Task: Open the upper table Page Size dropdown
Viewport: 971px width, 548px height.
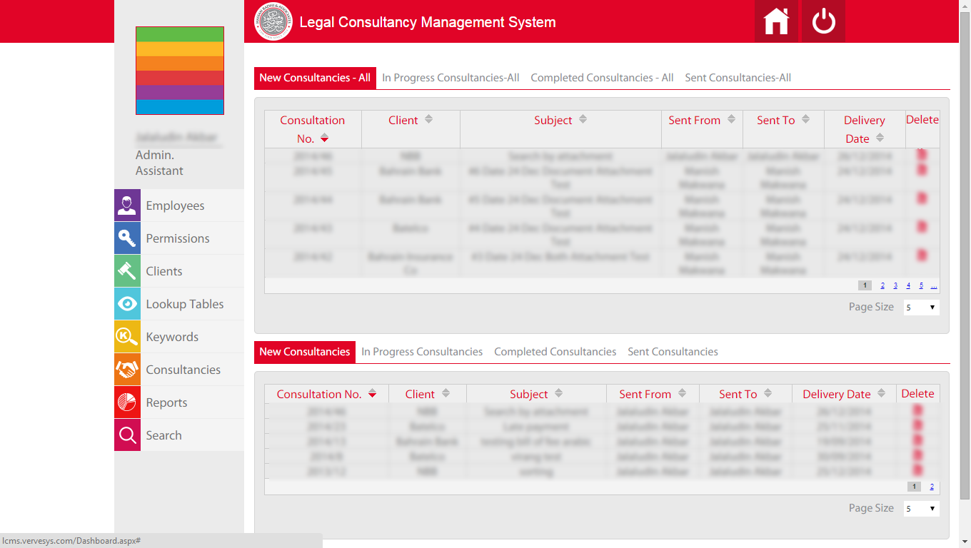Action: 921,308
